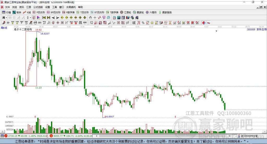
Task: Open the T数字表 tool
Action: pos(112,12)
